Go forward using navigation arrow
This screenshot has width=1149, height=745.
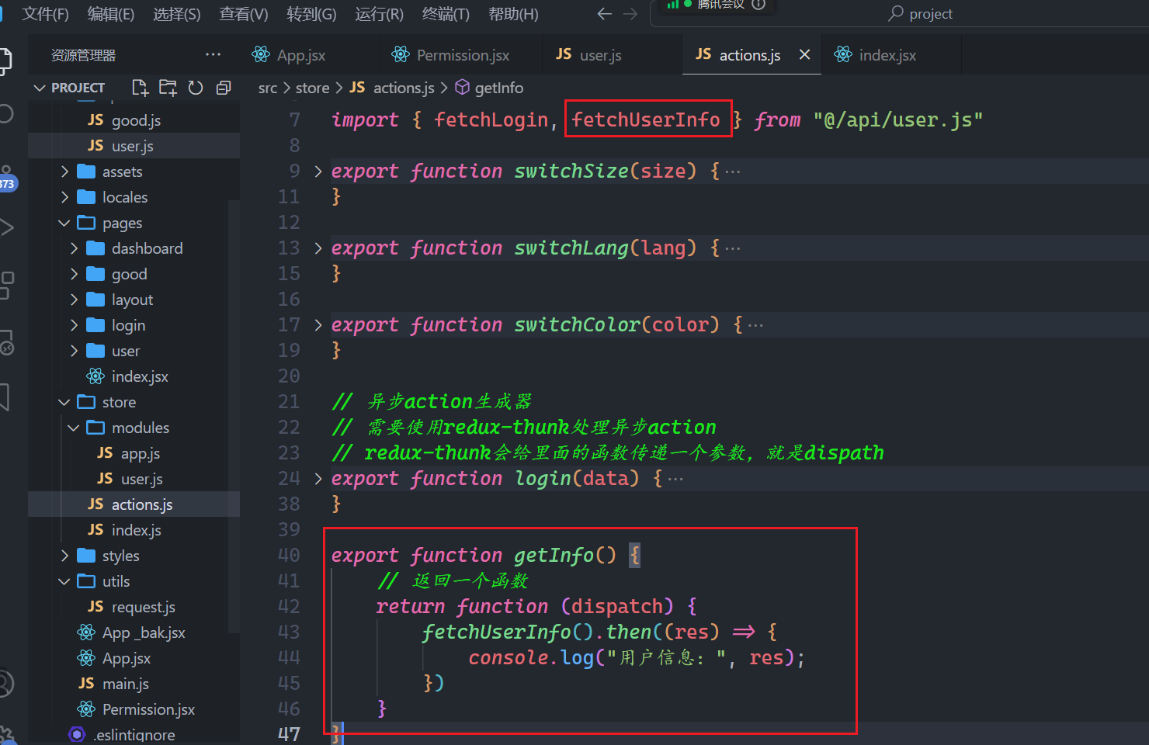(630, 13)
